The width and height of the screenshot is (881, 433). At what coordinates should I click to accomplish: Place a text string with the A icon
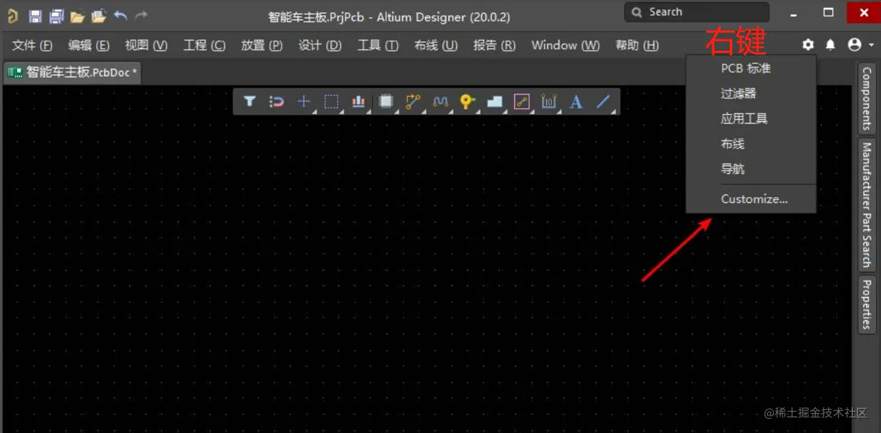pyautogui.click(x=576, y=101)
